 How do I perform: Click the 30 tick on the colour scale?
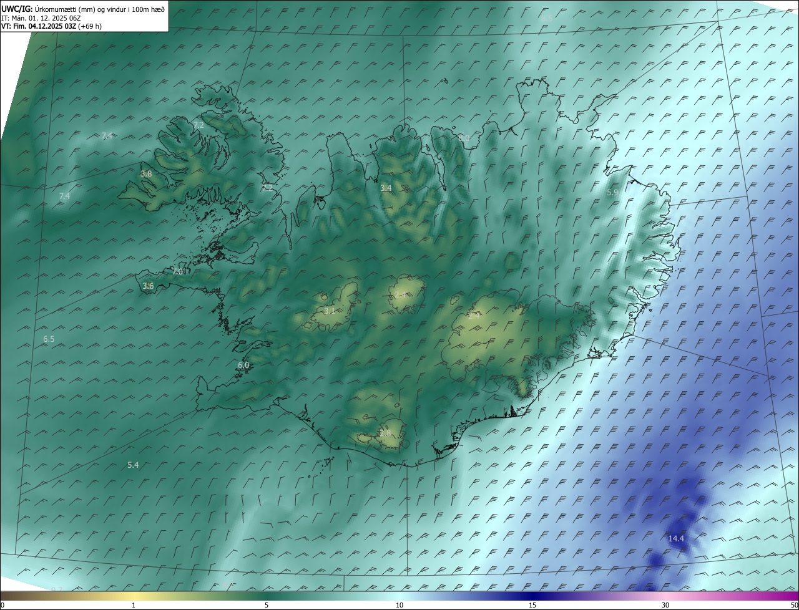665,605
